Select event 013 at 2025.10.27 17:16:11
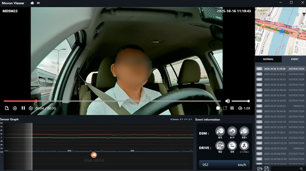This screenshot has width=306, height=171. (280, 132)
